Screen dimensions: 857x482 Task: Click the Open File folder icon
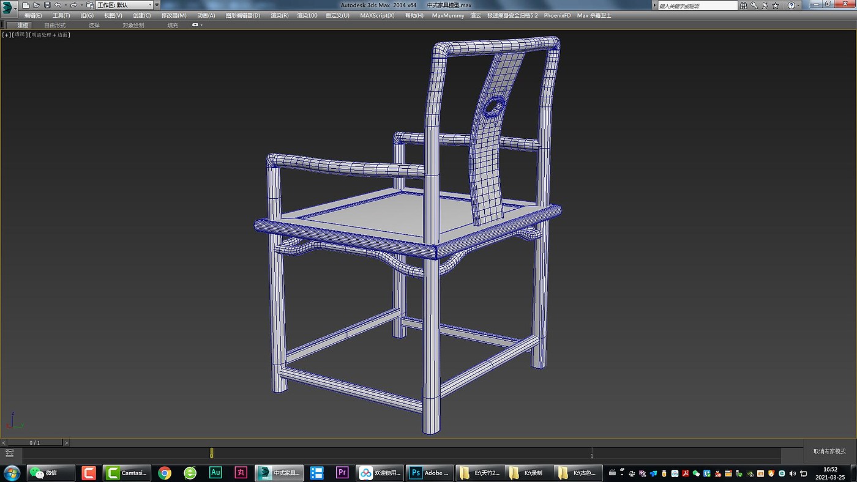[x=36, y=5]
